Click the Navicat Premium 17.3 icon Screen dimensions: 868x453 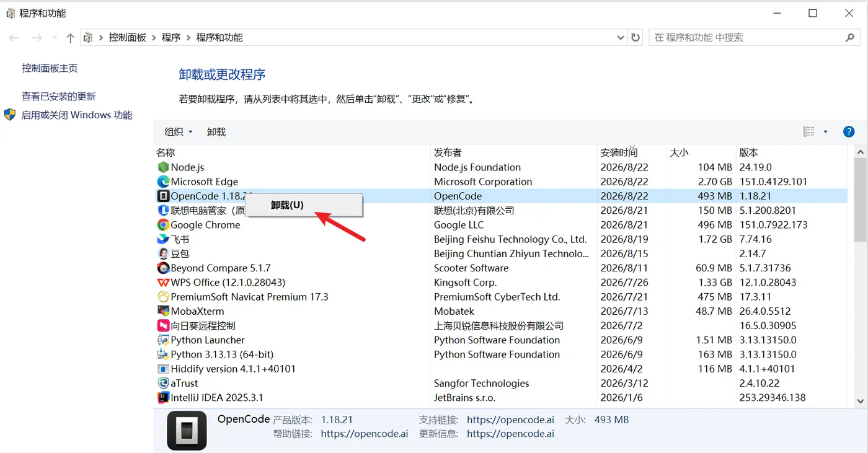[x=163, y=297]
